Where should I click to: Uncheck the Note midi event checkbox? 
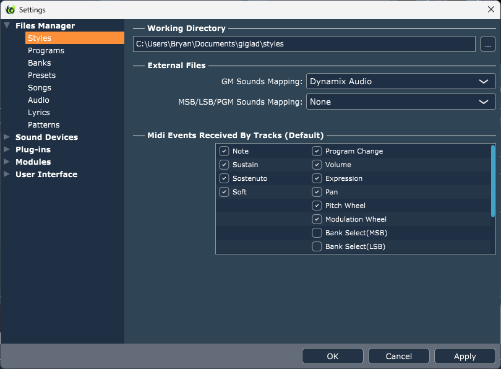[224, 151]
